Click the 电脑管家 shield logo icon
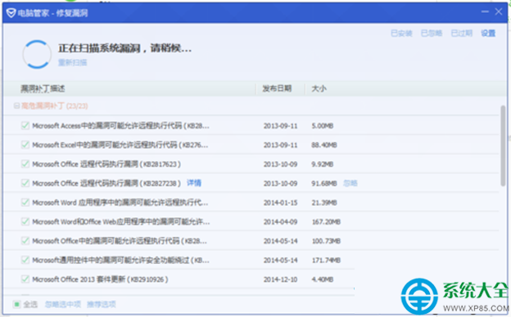Viewport: 511px width, 317px height. pos(11,13)
